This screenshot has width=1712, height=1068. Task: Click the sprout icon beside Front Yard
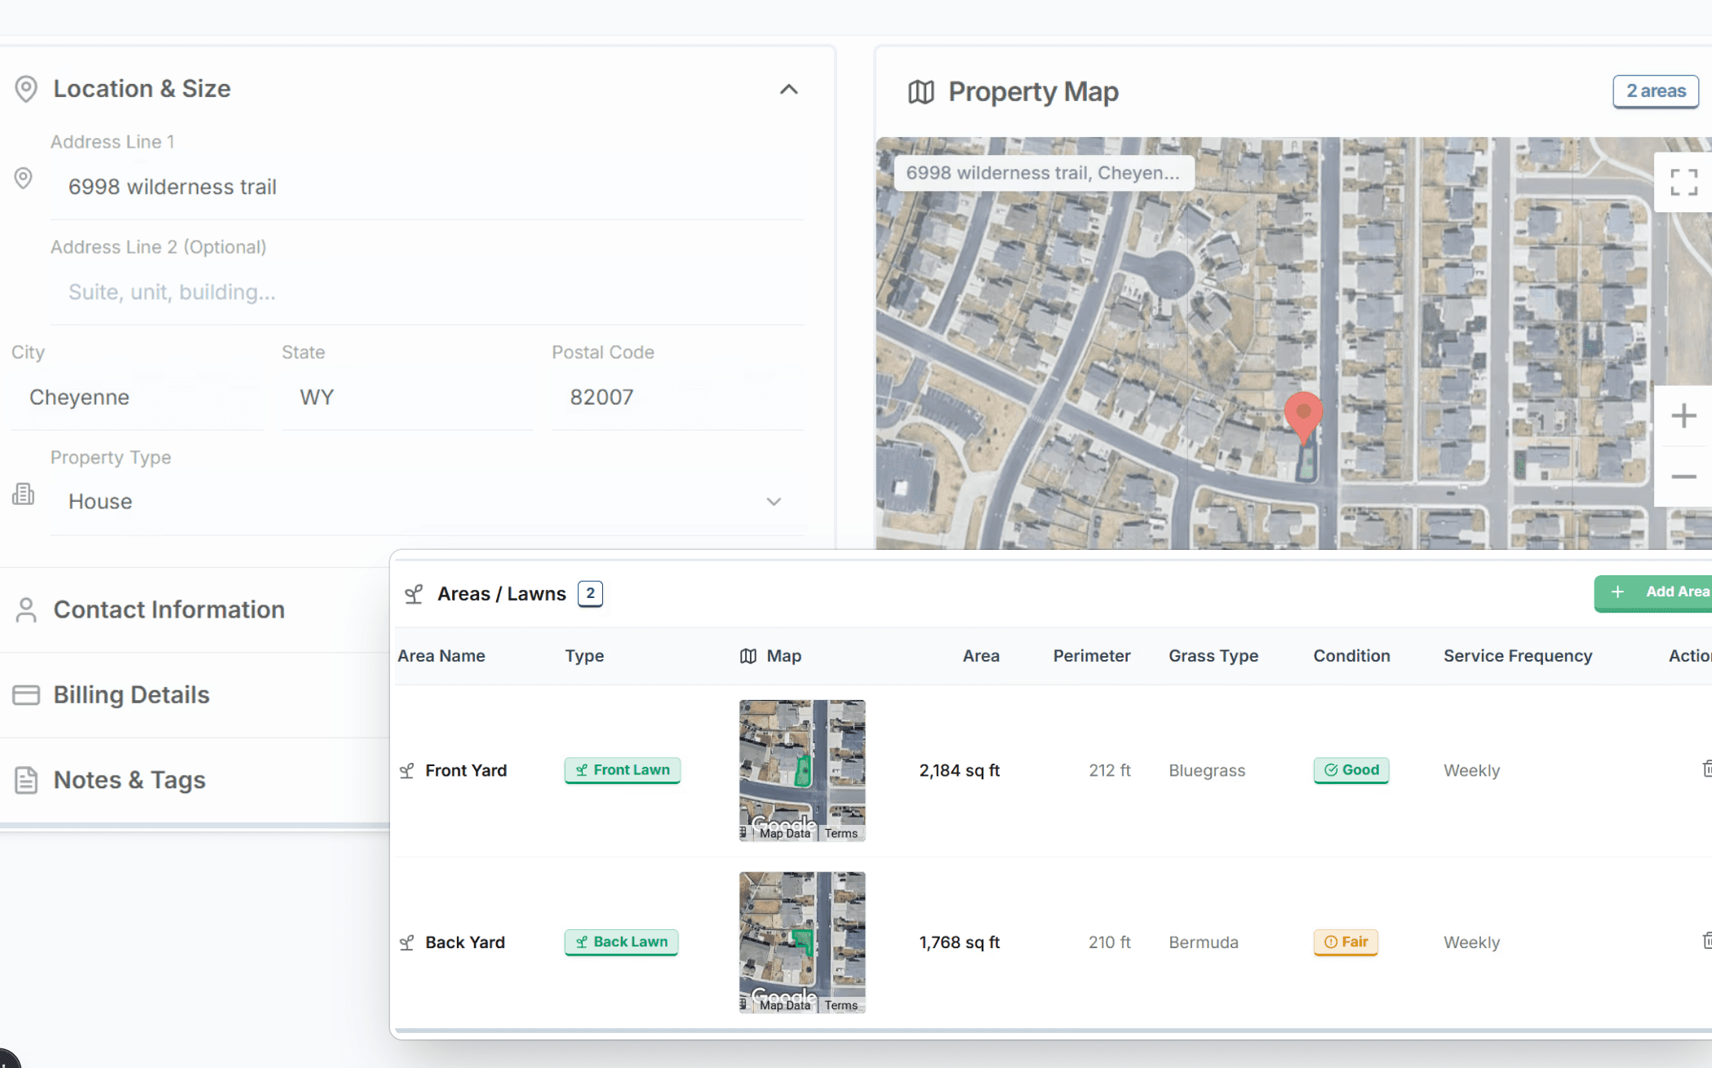407,770
